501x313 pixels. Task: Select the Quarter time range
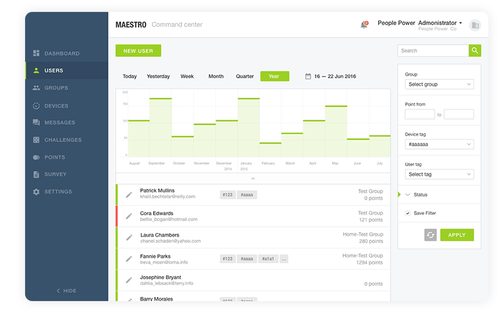coord(245,76)
